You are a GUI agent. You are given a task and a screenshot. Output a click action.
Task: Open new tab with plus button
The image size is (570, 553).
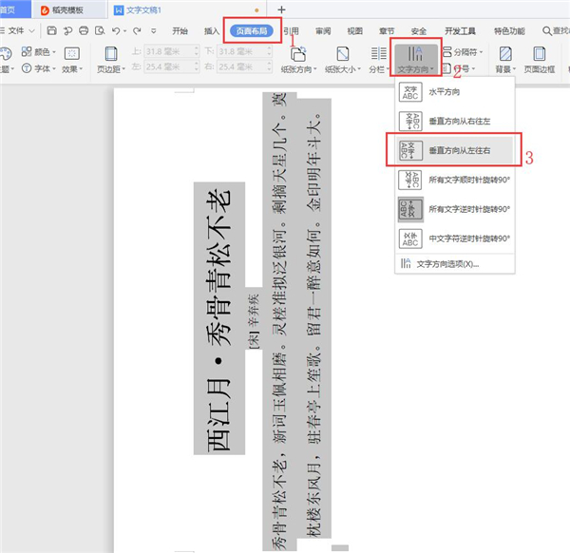281,10
